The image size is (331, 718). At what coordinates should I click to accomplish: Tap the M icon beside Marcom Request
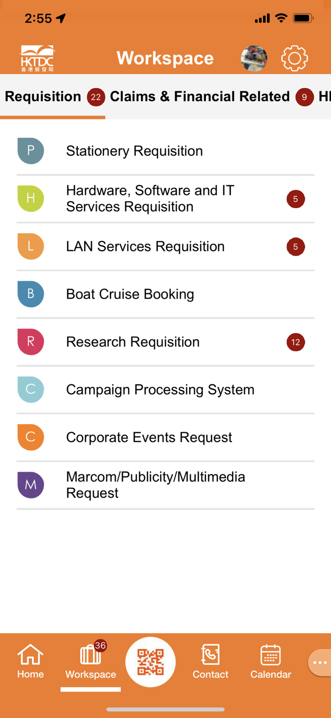point(31,485)
